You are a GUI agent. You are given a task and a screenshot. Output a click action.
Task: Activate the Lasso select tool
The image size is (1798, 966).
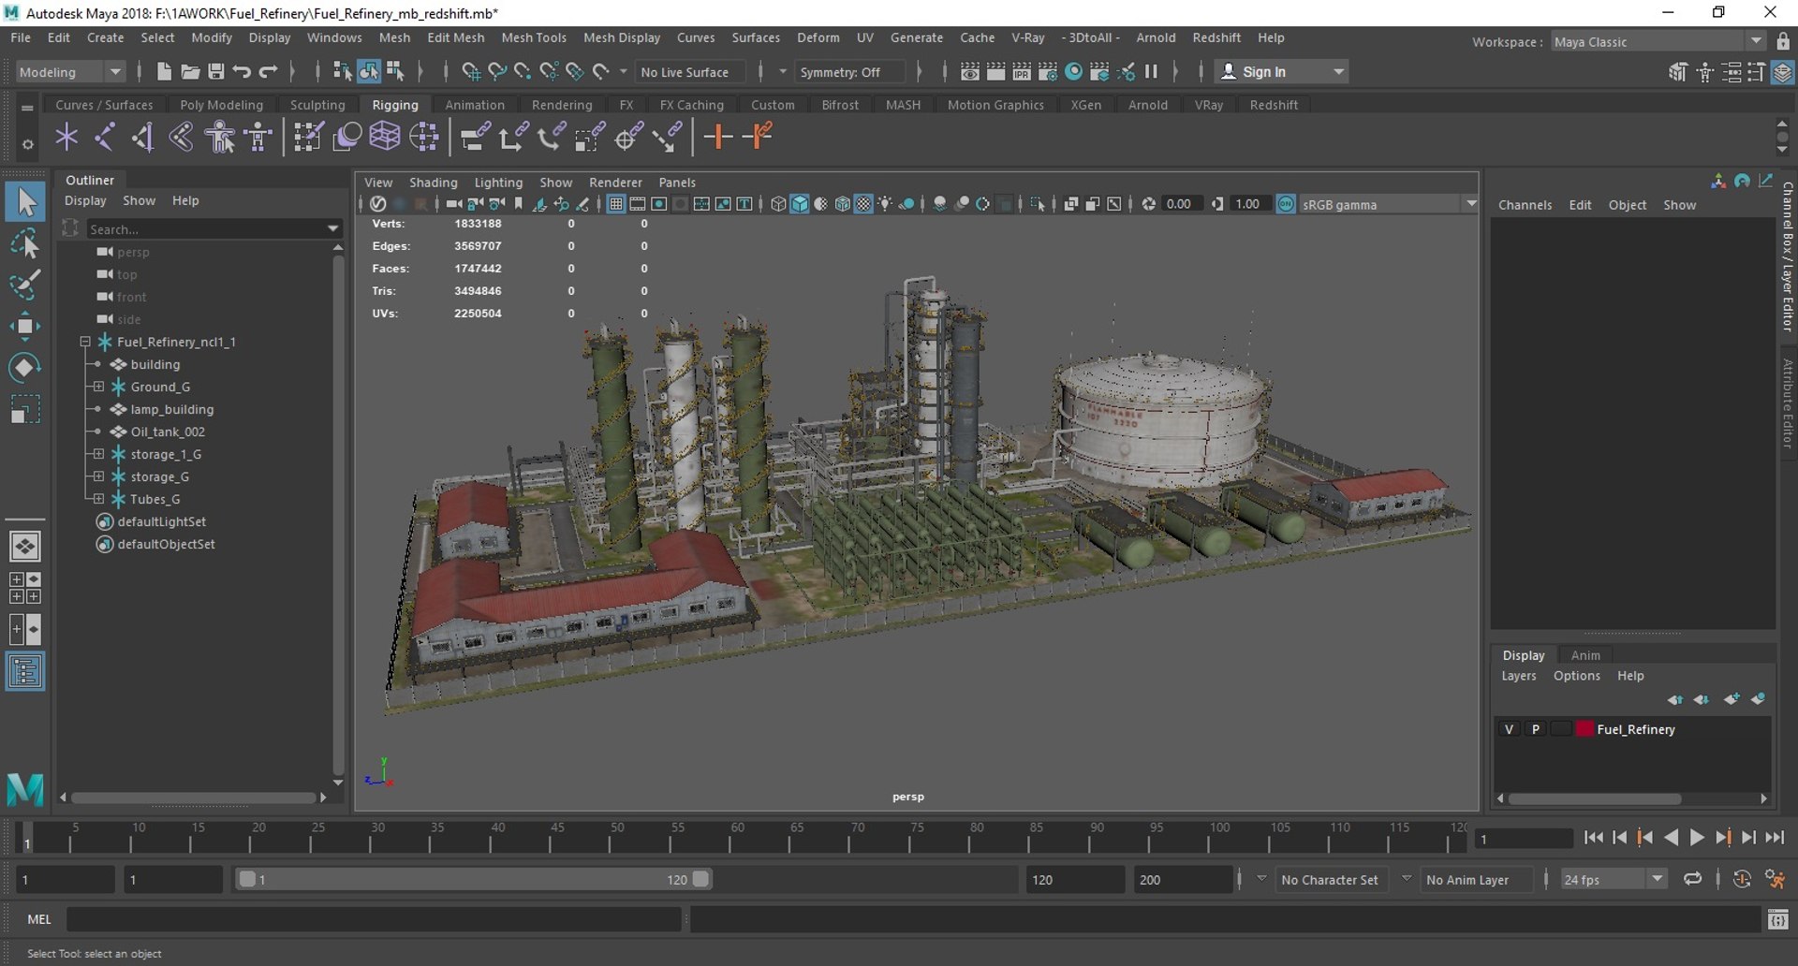click(25, 244)
